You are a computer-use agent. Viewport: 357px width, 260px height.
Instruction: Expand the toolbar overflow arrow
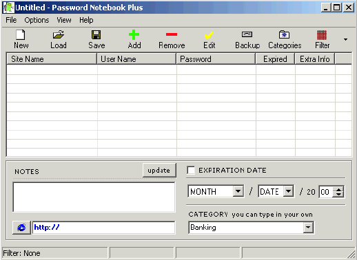coord(345,39)
